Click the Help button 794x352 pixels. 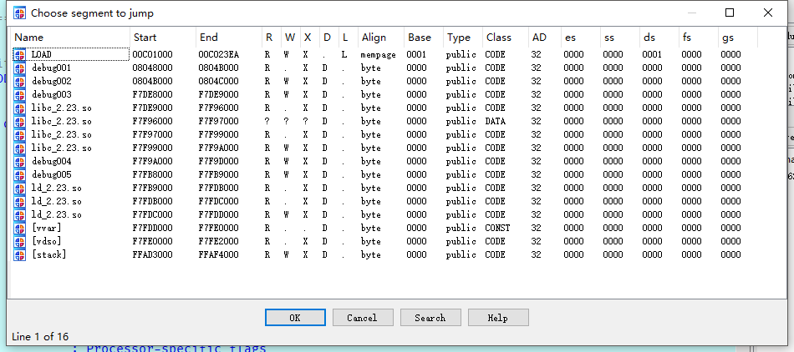[497, 318]
